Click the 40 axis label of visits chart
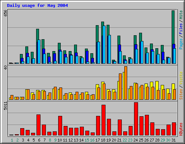 [5, 68]
